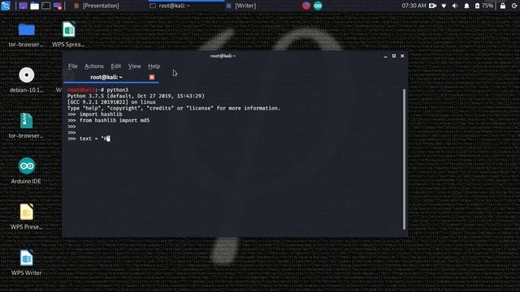Image resolution: width=520 pixels, height=292 pixels.
Task: Switch to the [Writer] taskbar window
Action: pyautogui.click(x=241, y=6)
